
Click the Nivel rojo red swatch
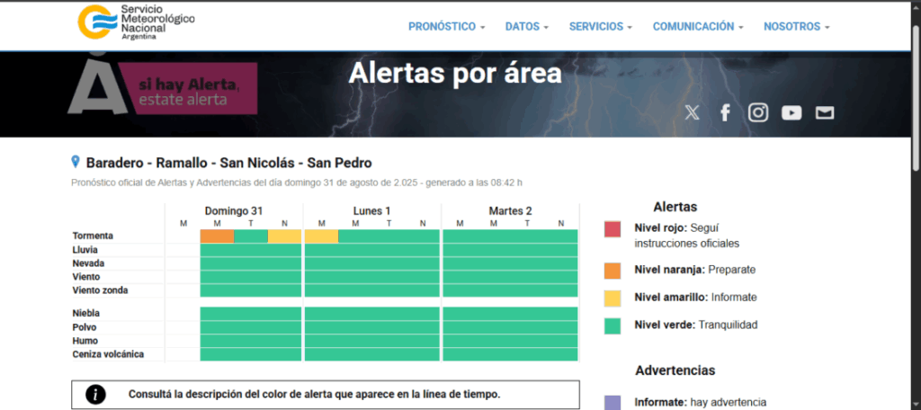pyautogui.click(x=613, y=229)
